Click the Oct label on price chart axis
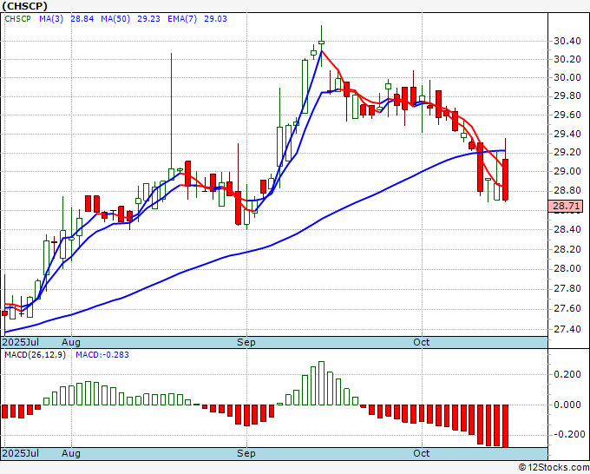Image resolution: width=590 pixels, height=474 pixels. [x=422, y=343]
